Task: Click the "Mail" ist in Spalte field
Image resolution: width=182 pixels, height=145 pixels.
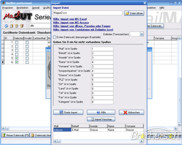Action: coord(102,49)
